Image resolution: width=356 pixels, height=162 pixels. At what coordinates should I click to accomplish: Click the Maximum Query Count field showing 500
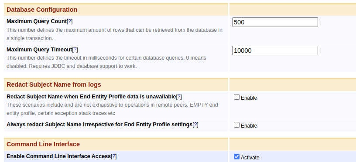pyautogui.click(x=275, y=22)
